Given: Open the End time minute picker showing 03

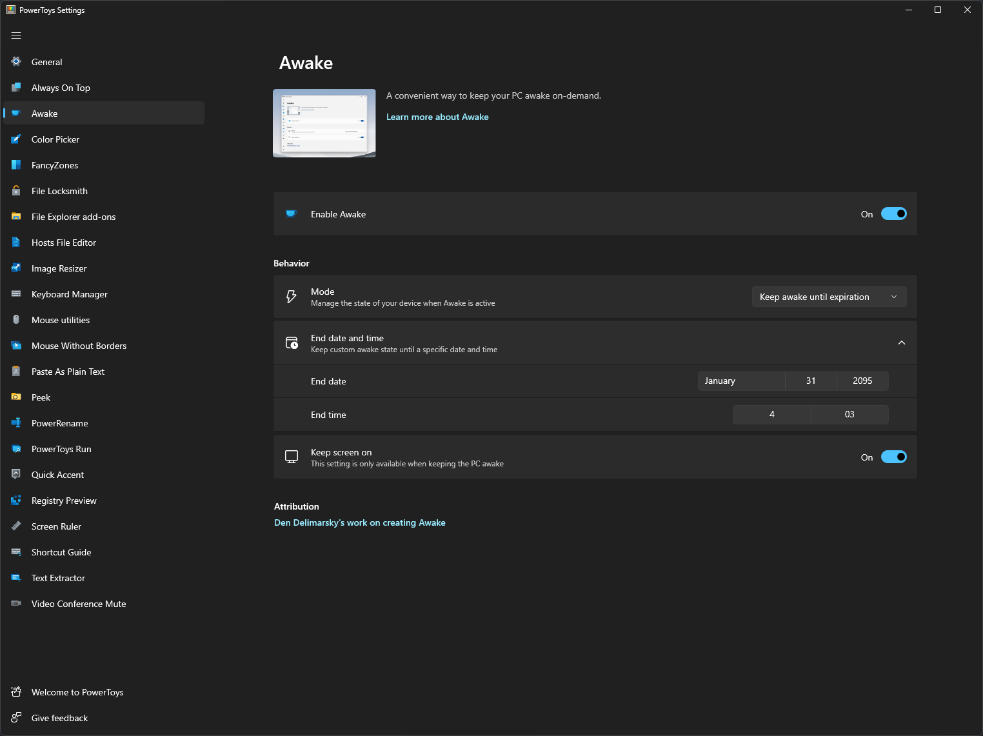Looking at the screenshot, I should (x=849, y=414).
